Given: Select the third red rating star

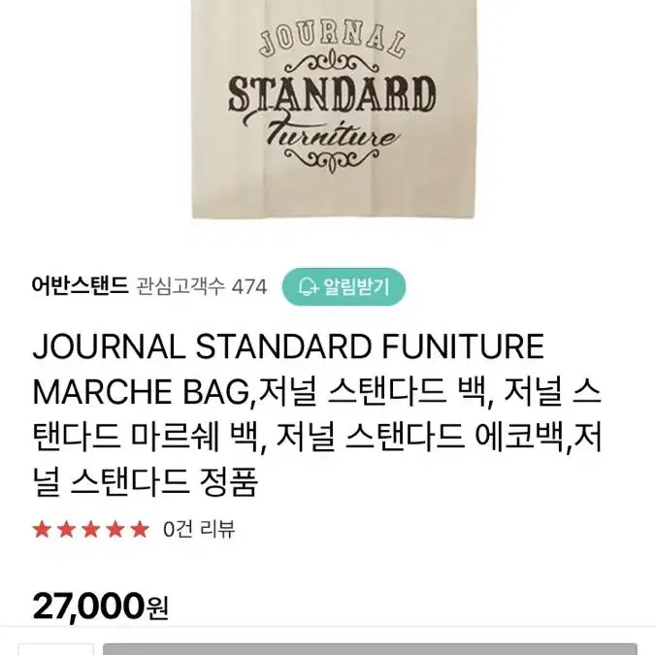Looking at the screenshot, I should pyautogui.click(x=91, y=529).
